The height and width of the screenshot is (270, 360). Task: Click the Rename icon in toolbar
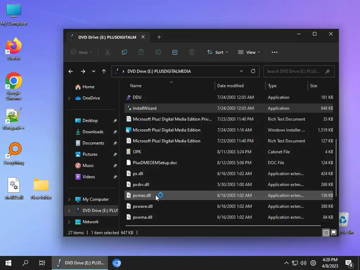(158, 52)
